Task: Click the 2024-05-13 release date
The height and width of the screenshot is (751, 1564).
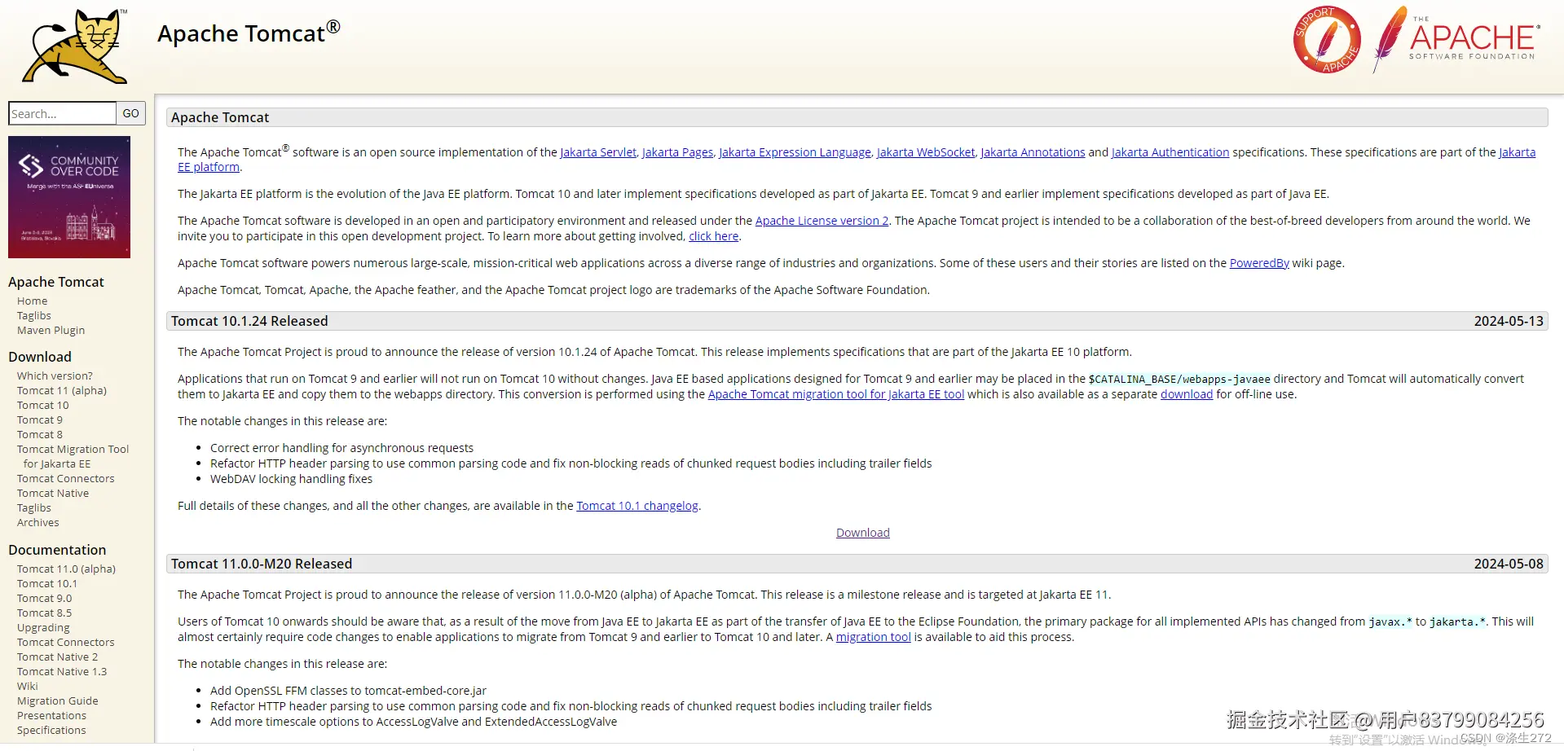Action: [1509, 321]
